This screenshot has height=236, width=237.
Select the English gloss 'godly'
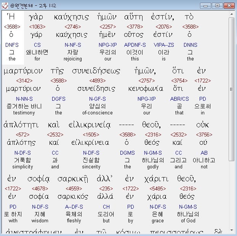coord(153,167)
